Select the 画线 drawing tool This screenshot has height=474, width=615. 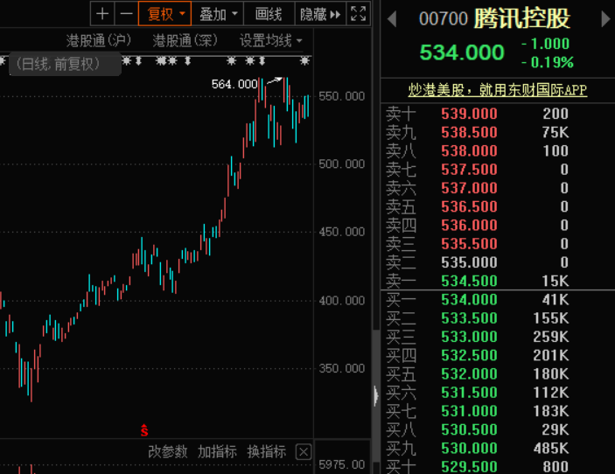(269, 14)
